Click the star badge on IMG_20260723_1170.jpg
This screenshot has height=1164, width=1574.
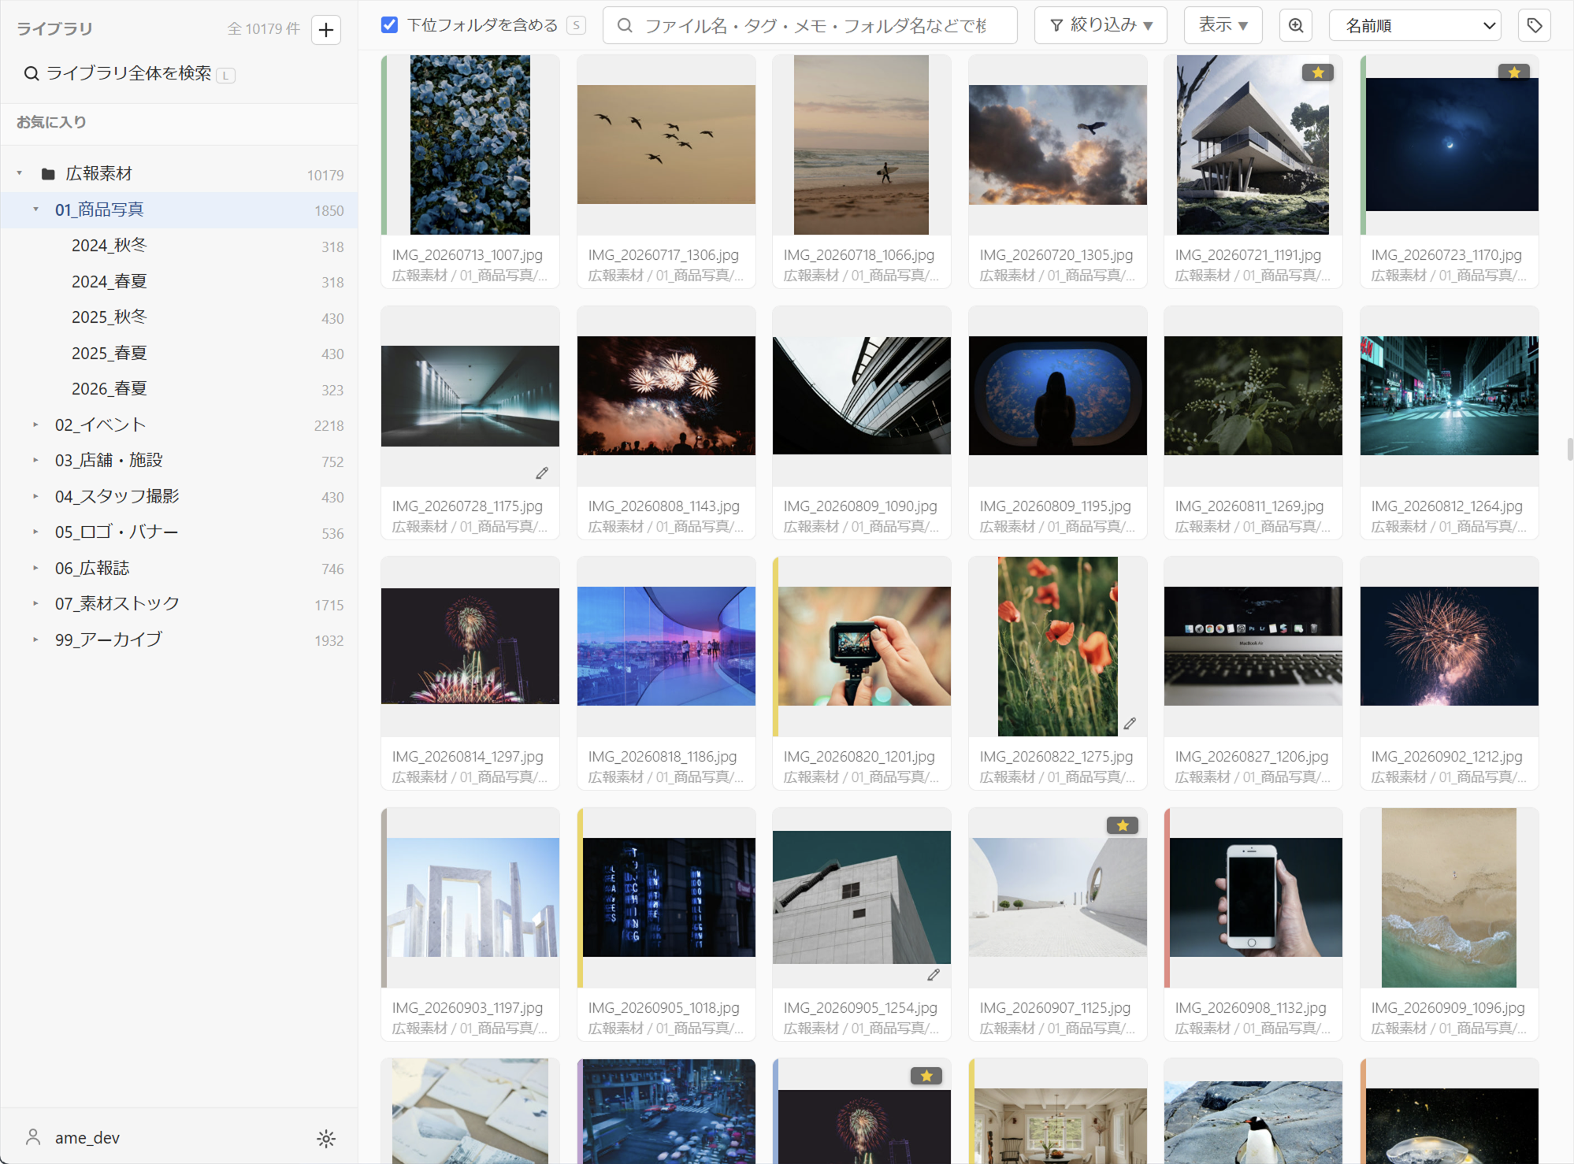point(1514,72)
